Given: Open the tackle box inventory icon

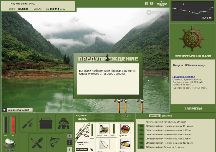Looking at the screenshot, I should coord(46,123).
